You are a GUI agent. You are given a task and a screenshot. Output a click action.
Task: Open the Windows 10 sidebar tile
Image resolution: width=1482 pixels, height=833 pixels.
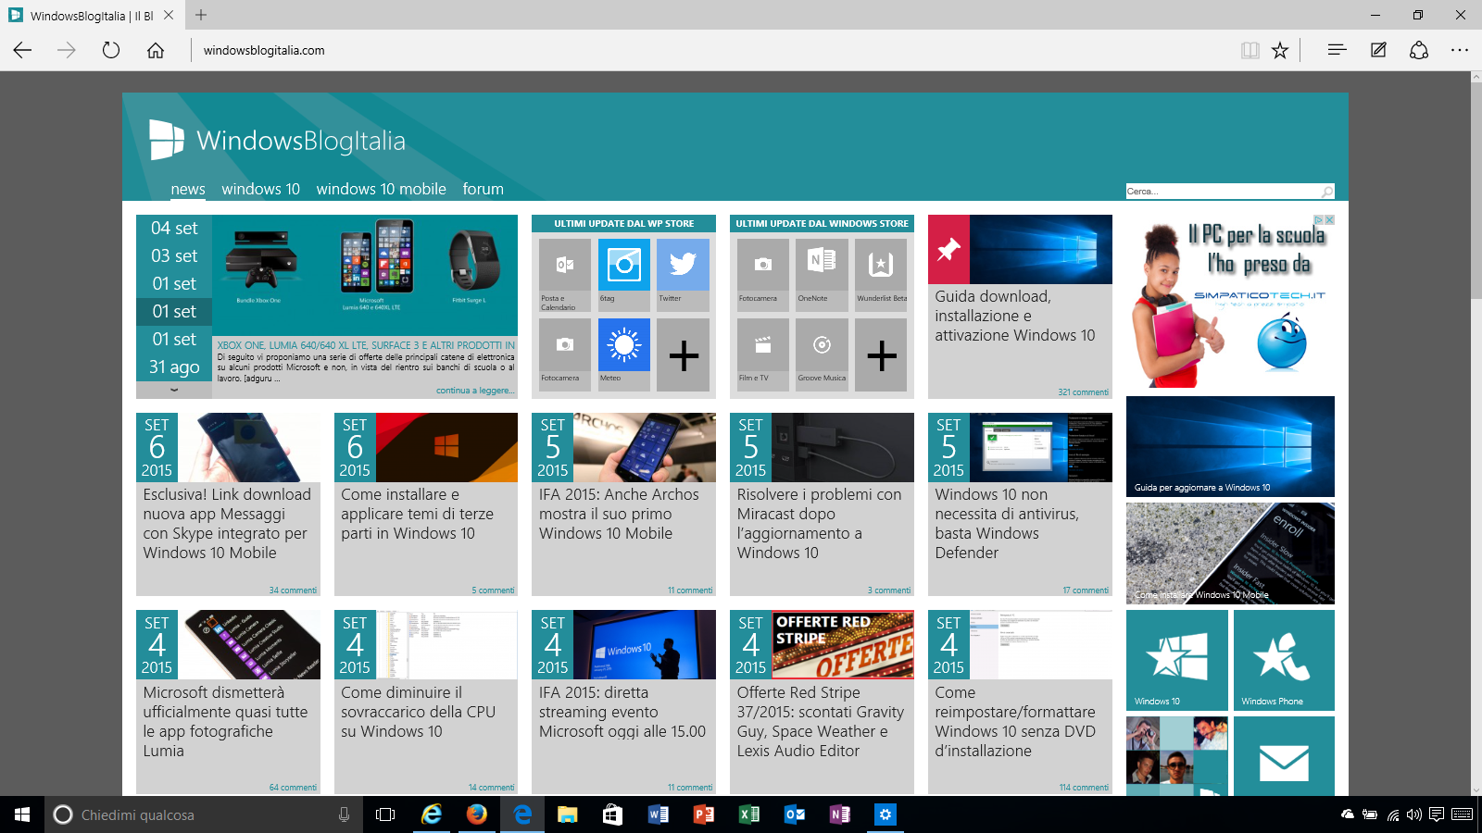[1176, 660]
